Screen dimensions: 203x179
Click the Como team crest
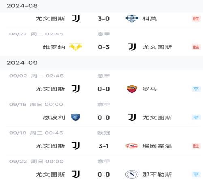(x=132, y=18)
